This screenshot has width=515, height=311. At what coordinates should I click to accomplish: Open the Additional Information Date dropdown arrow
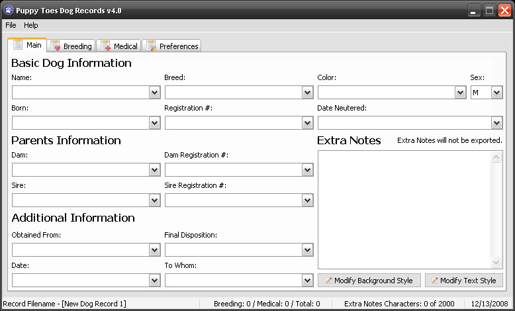tap(155, 281)
